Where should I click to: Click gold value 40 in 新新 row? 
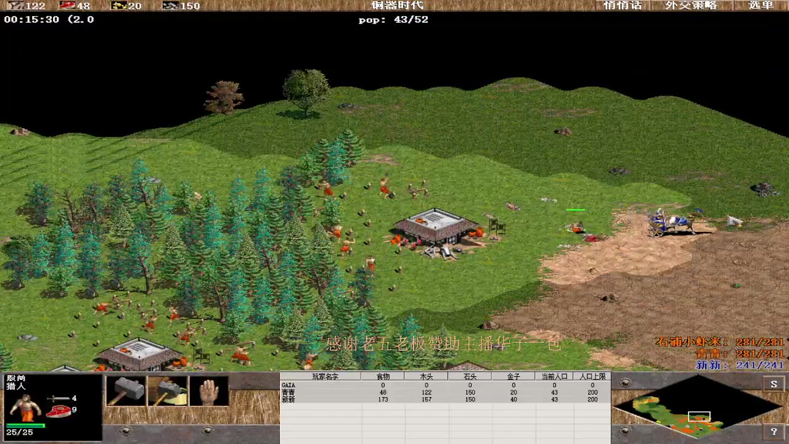(513, 400)
